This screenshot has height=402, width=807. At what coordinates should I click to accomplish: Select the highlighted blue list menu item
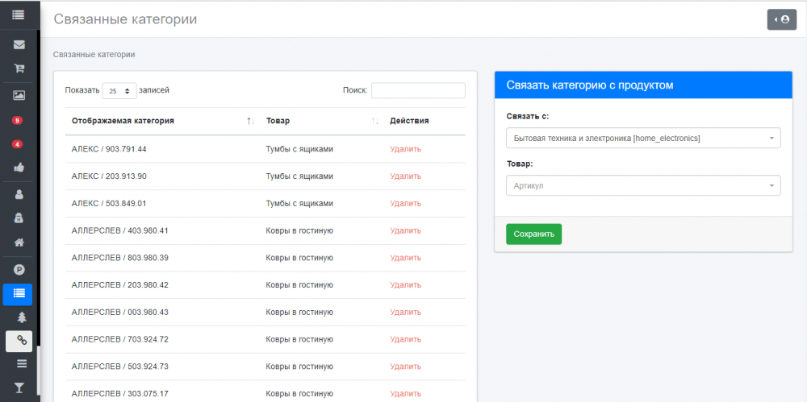[x=19, y=294]
